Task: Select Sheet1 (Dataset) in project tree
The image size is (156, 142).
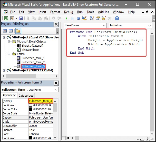Action: tap(32, 46)
